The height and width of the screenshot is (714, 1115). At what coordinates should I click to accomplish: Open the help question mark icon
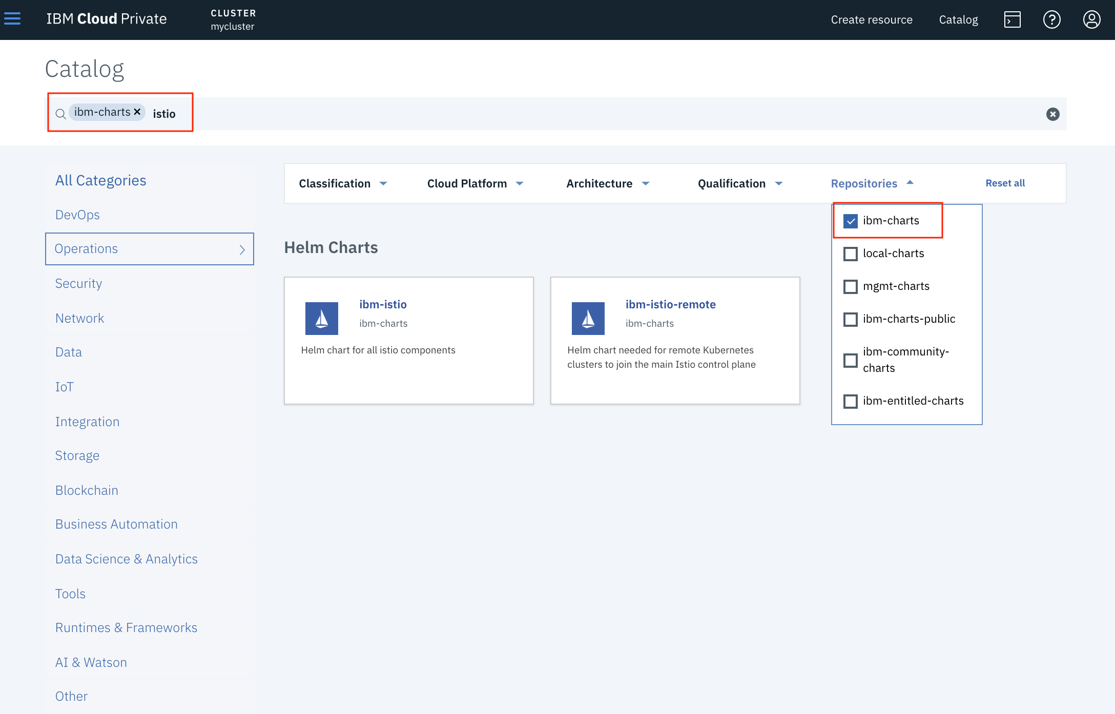1052,19
